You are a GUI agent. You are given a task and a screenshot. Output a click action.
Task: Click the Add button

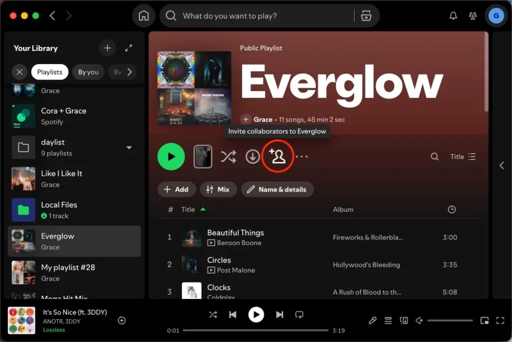pyautogui.click(x=176, y=189)
